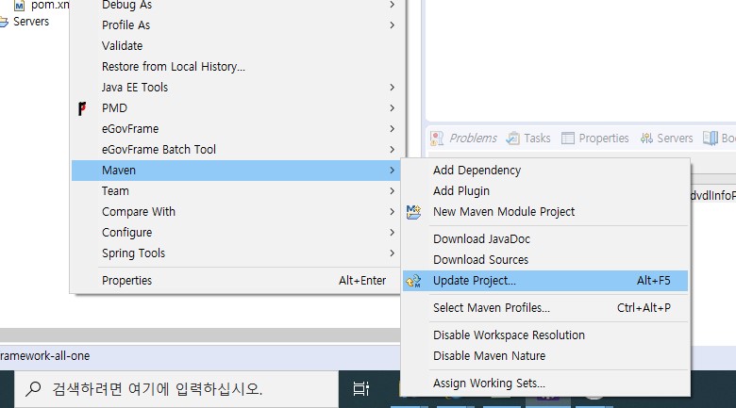Choose Add Plugin in Maven submenu

[x=545, y=191]
